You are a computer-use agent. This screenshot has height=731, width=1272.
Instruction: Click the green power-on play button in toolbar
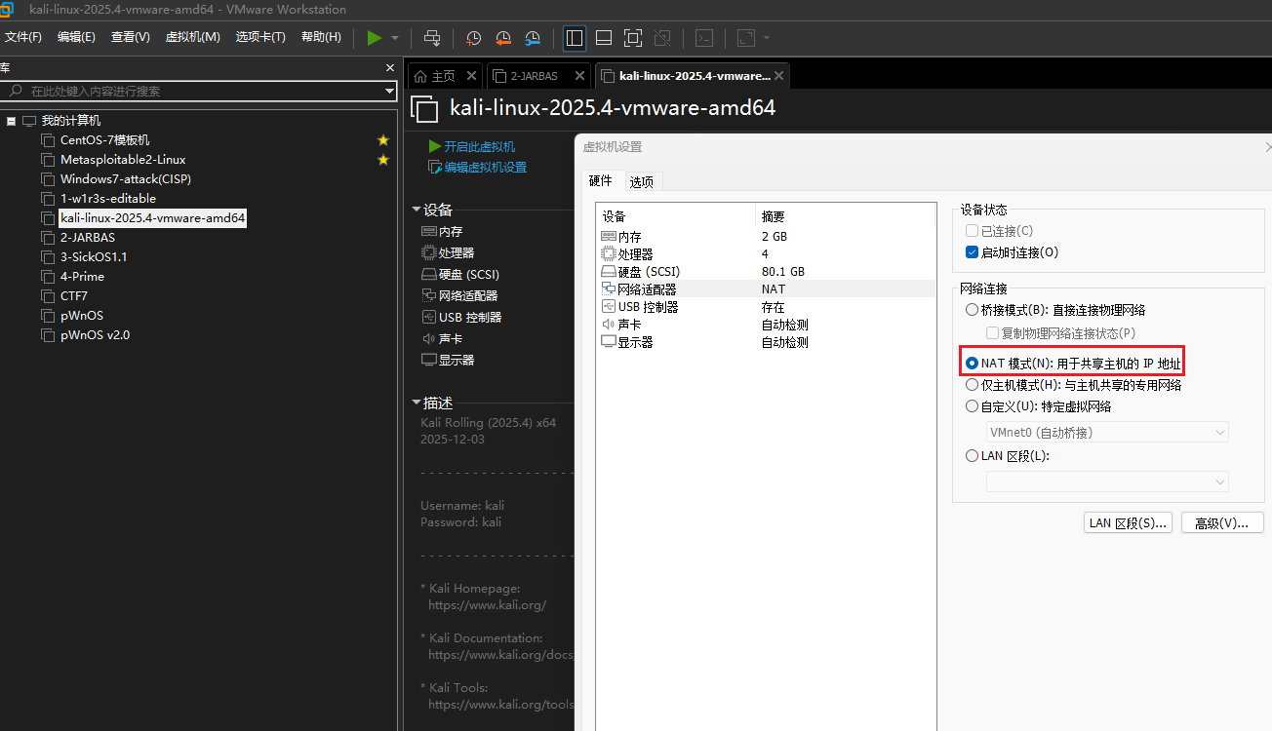tap(375, 38)
